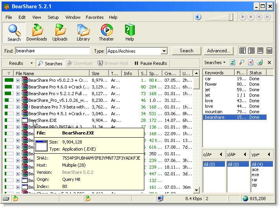
Task: Click the green Help book icon
Action: [x=130, y=30]
